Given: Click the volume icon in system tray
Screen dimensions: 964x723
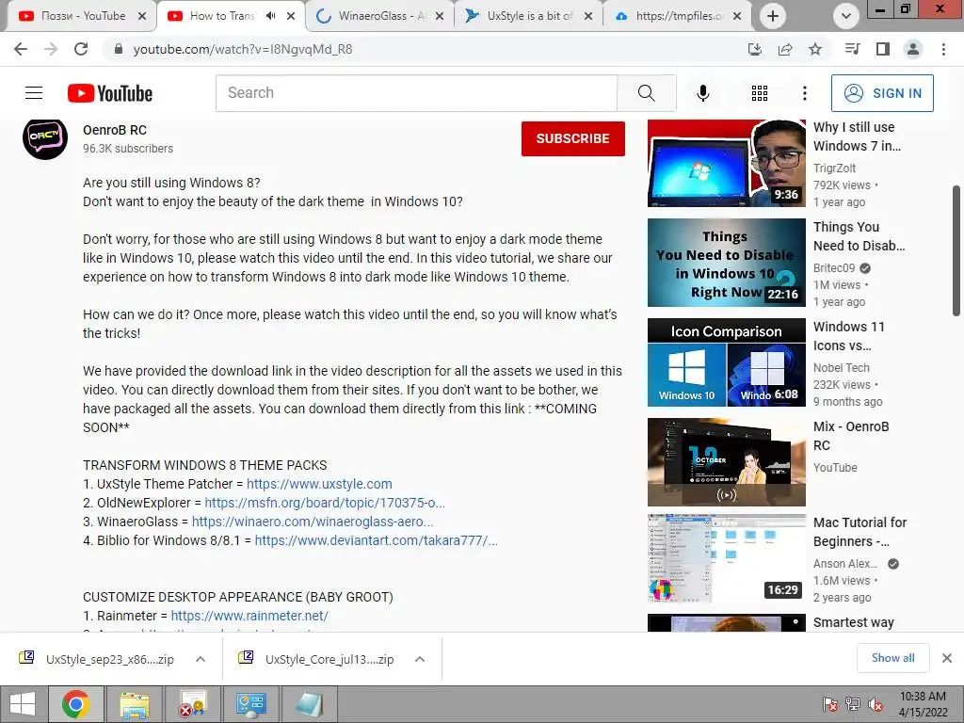Looking at the screenshot, I should 876,704.
